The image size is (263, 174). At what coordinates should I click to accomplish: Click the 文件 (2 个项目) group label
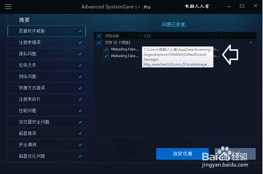(x=118, y=43)
